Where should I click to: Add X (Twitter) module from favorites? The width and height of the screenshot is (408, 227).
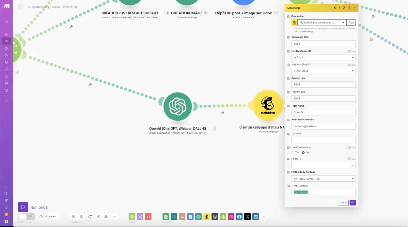coord(247,217)
